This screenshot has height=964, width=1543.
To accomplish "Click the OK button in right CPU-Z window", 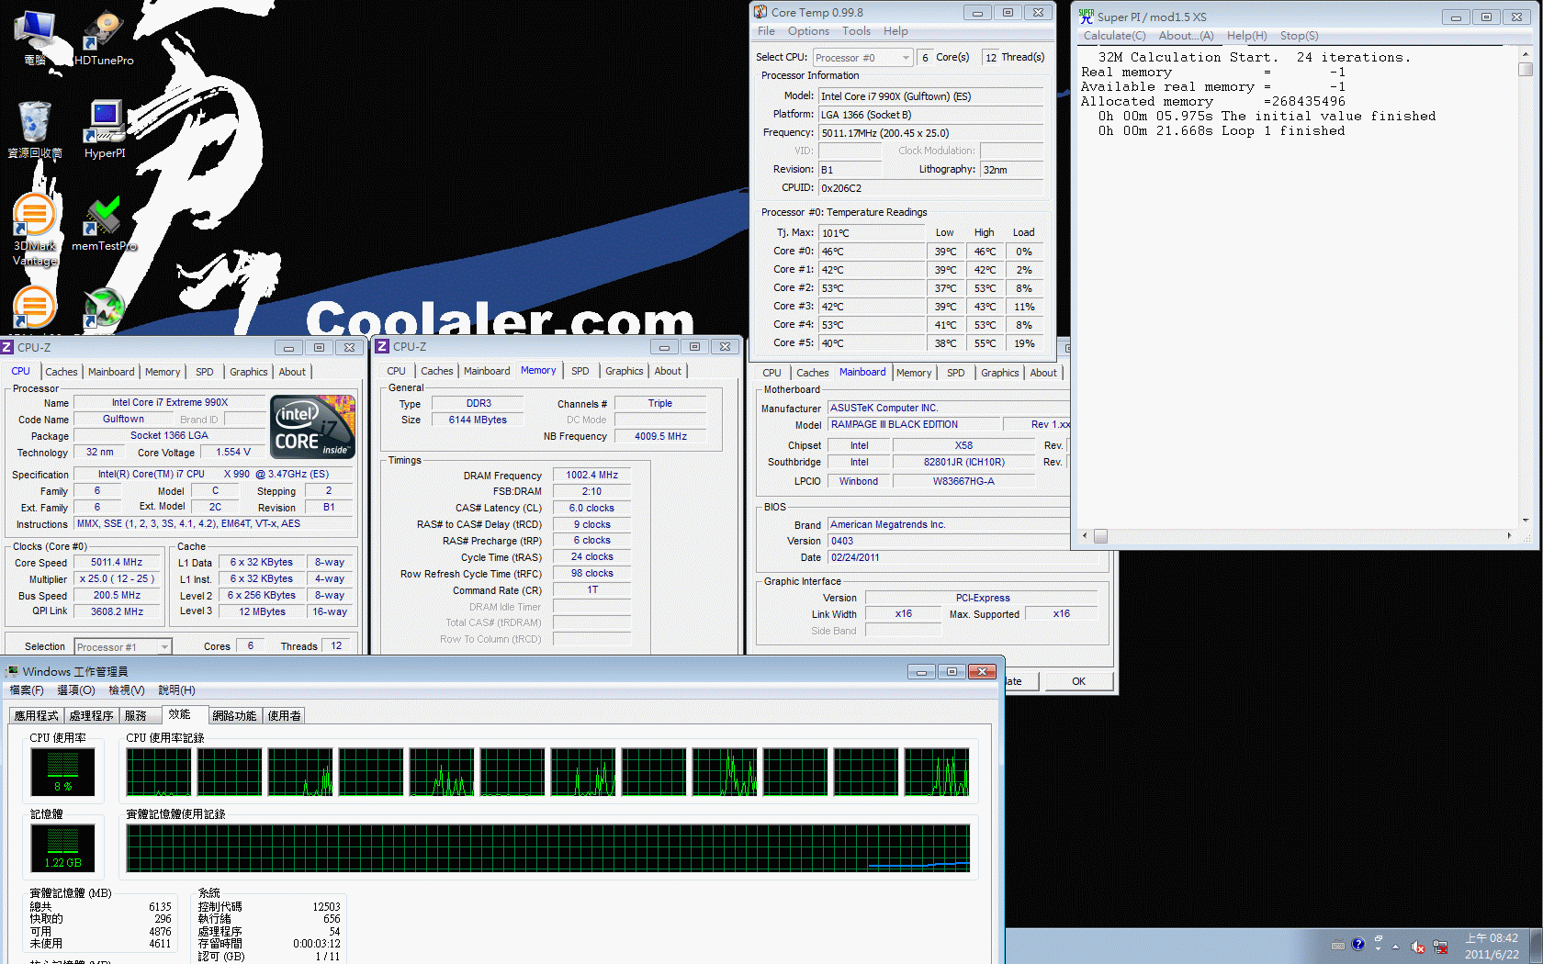I will tap(1078, 681).
